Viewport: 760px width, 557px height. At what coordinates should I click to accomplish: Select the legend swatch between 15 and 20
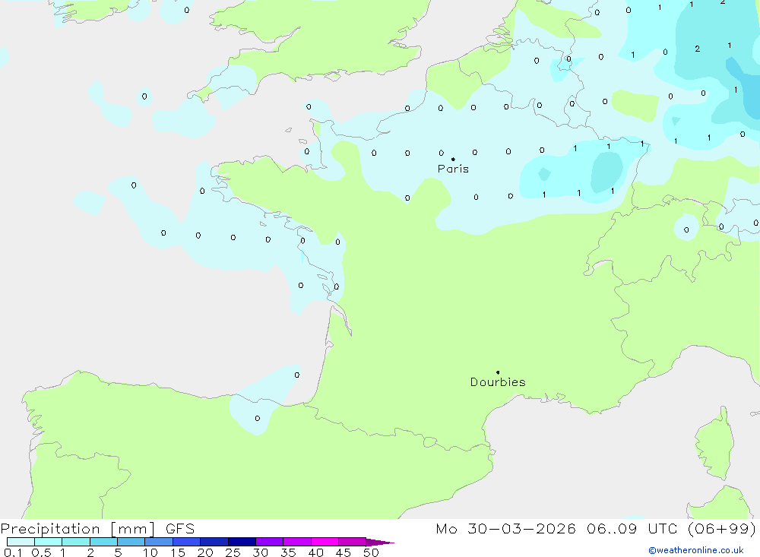coord(187,542)
